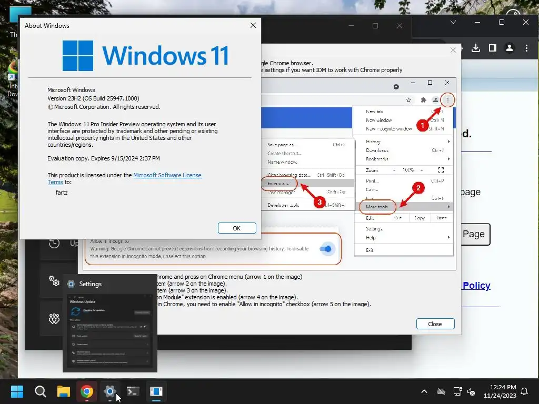Click the cloud sync tray icon
Viewport: 539px width, 404px height.
[x=441, y=391]
